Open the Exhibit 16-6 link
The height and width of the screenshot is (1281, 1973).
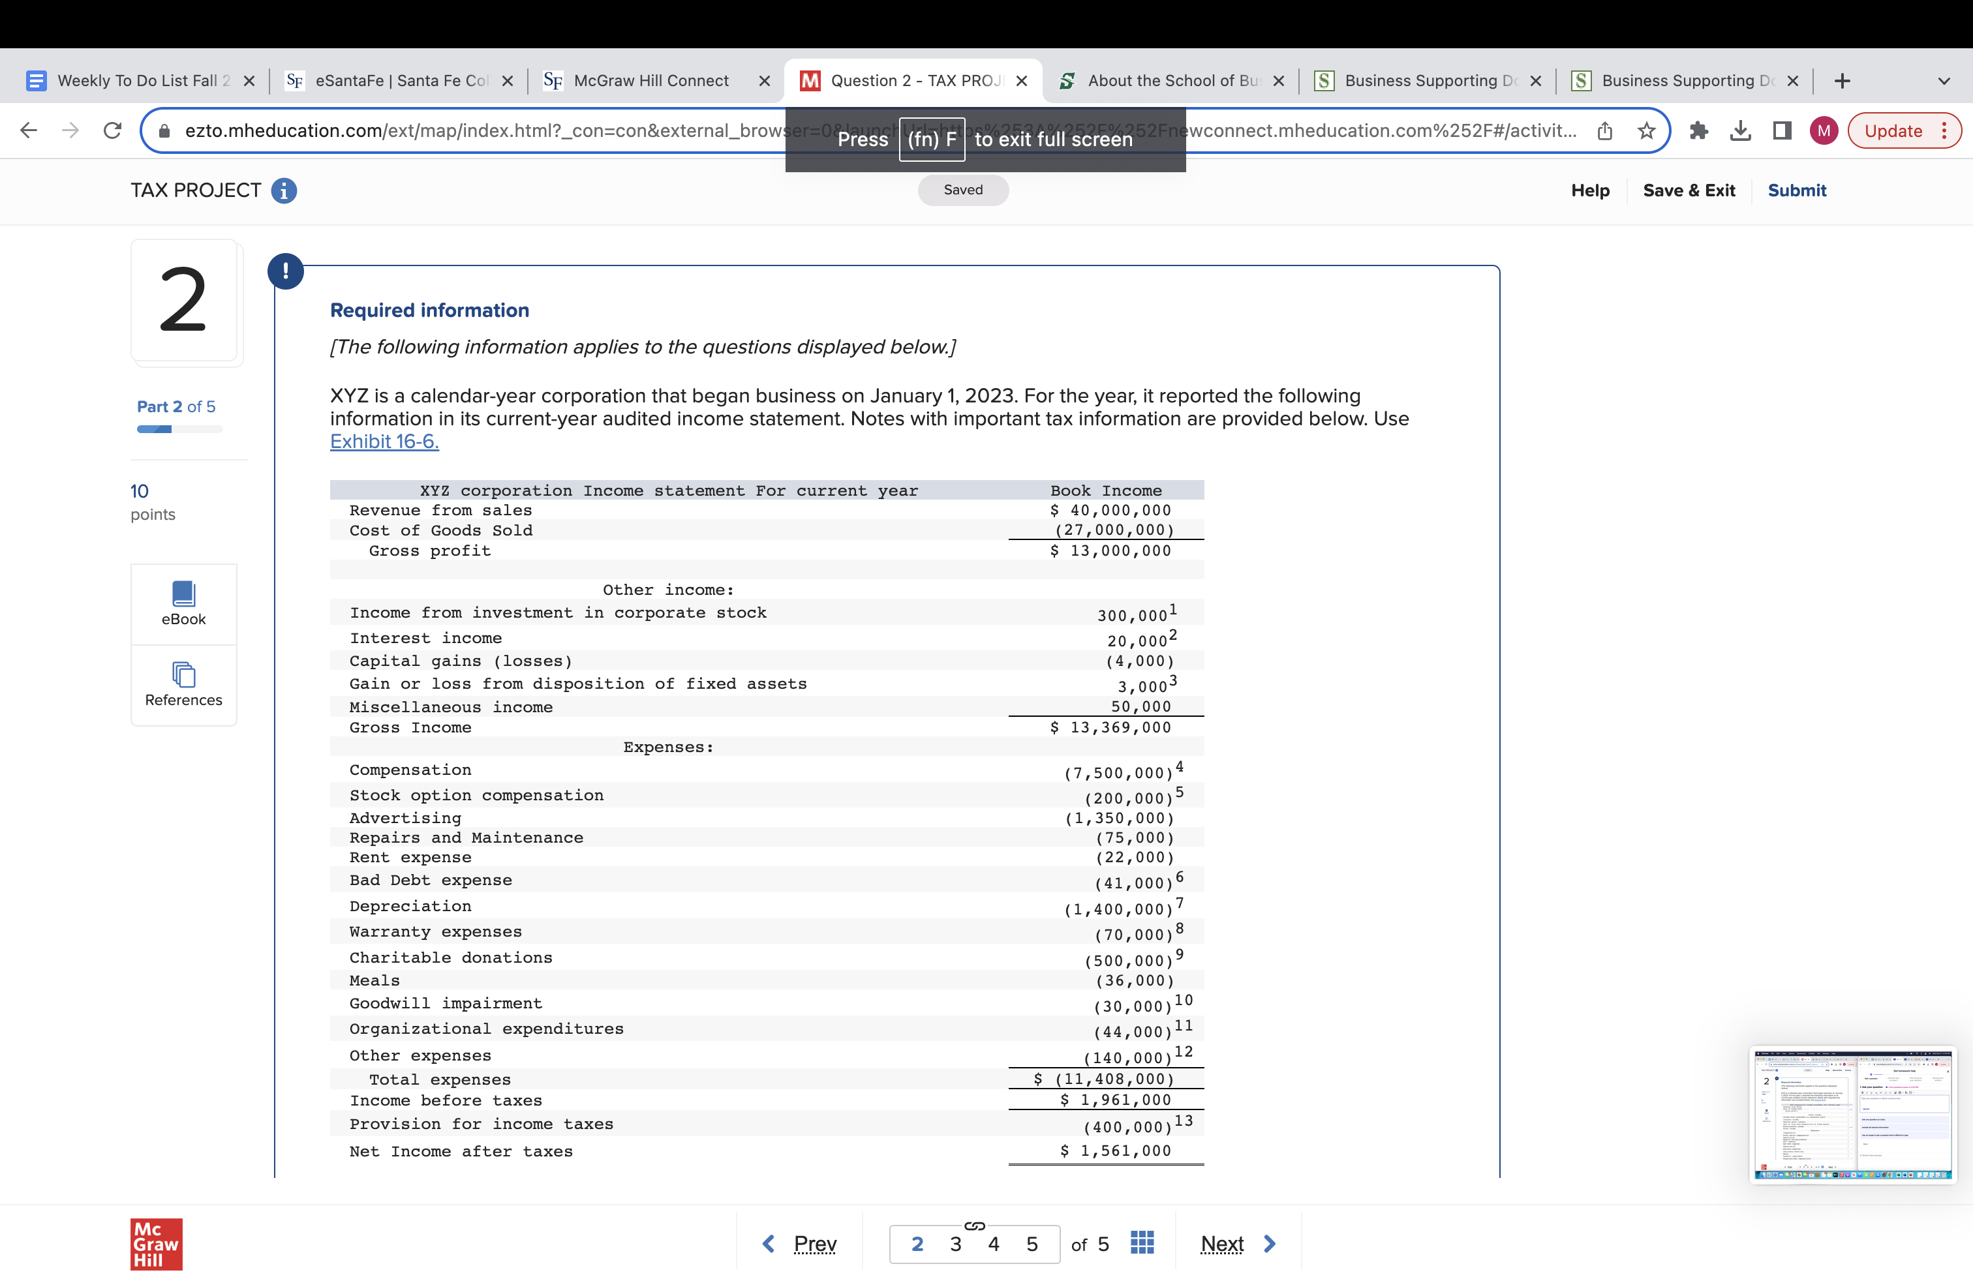pyautogui.click(x=384, y=442)
